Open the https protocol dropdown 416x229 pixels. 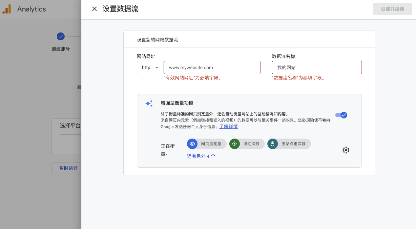[150, 67]
